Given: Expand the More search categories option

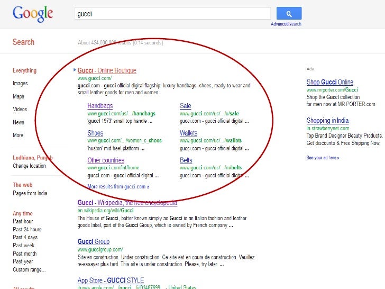Looking at the screenshot, I should click(18, 135).
